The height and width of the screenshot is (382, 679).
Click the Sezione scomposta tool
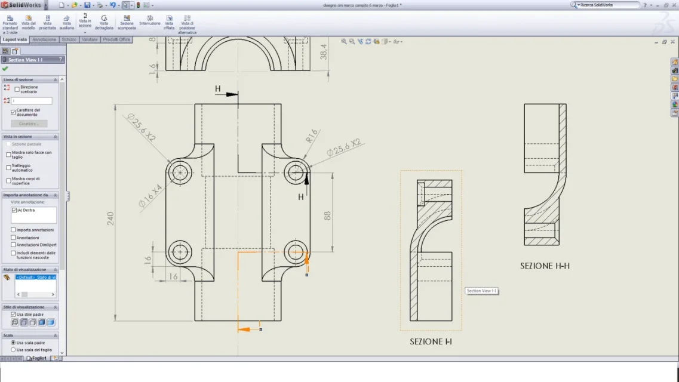click(127, 23)
